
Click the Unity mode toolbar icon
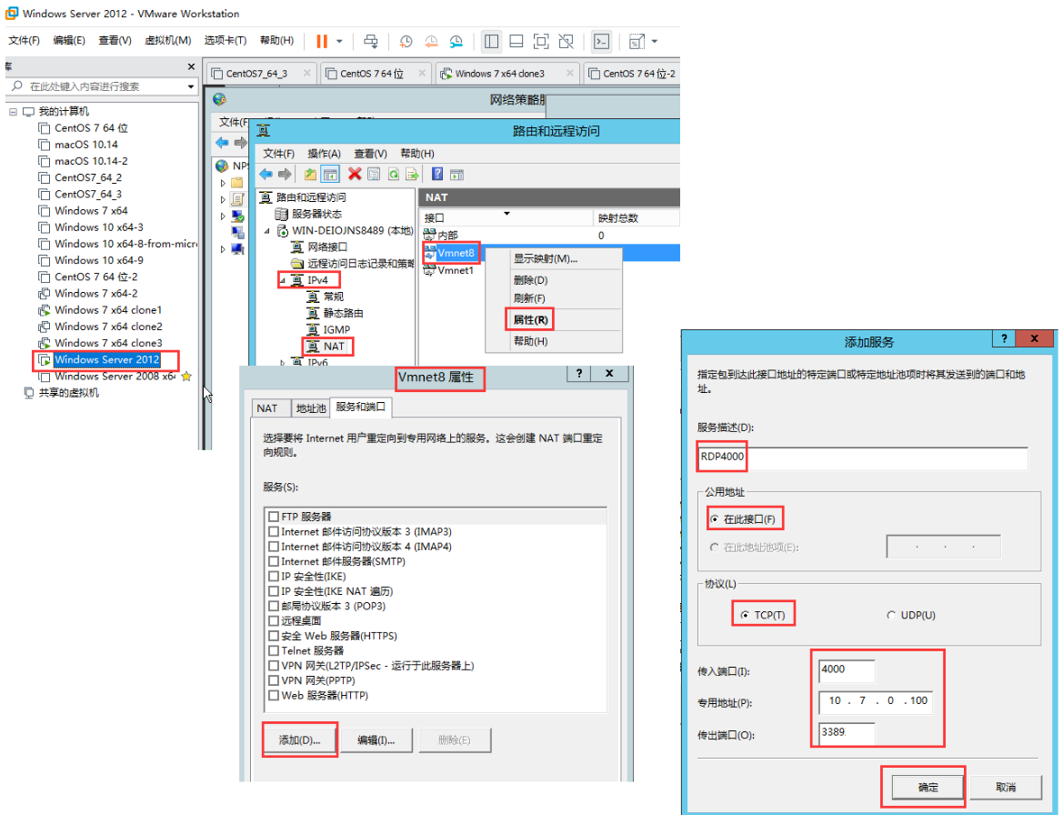567,41
